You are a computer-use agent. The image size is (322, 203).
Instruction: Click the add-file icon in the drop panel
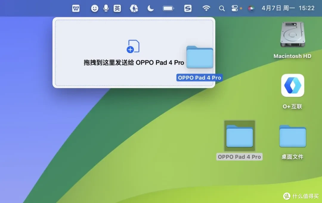[133, 47]
